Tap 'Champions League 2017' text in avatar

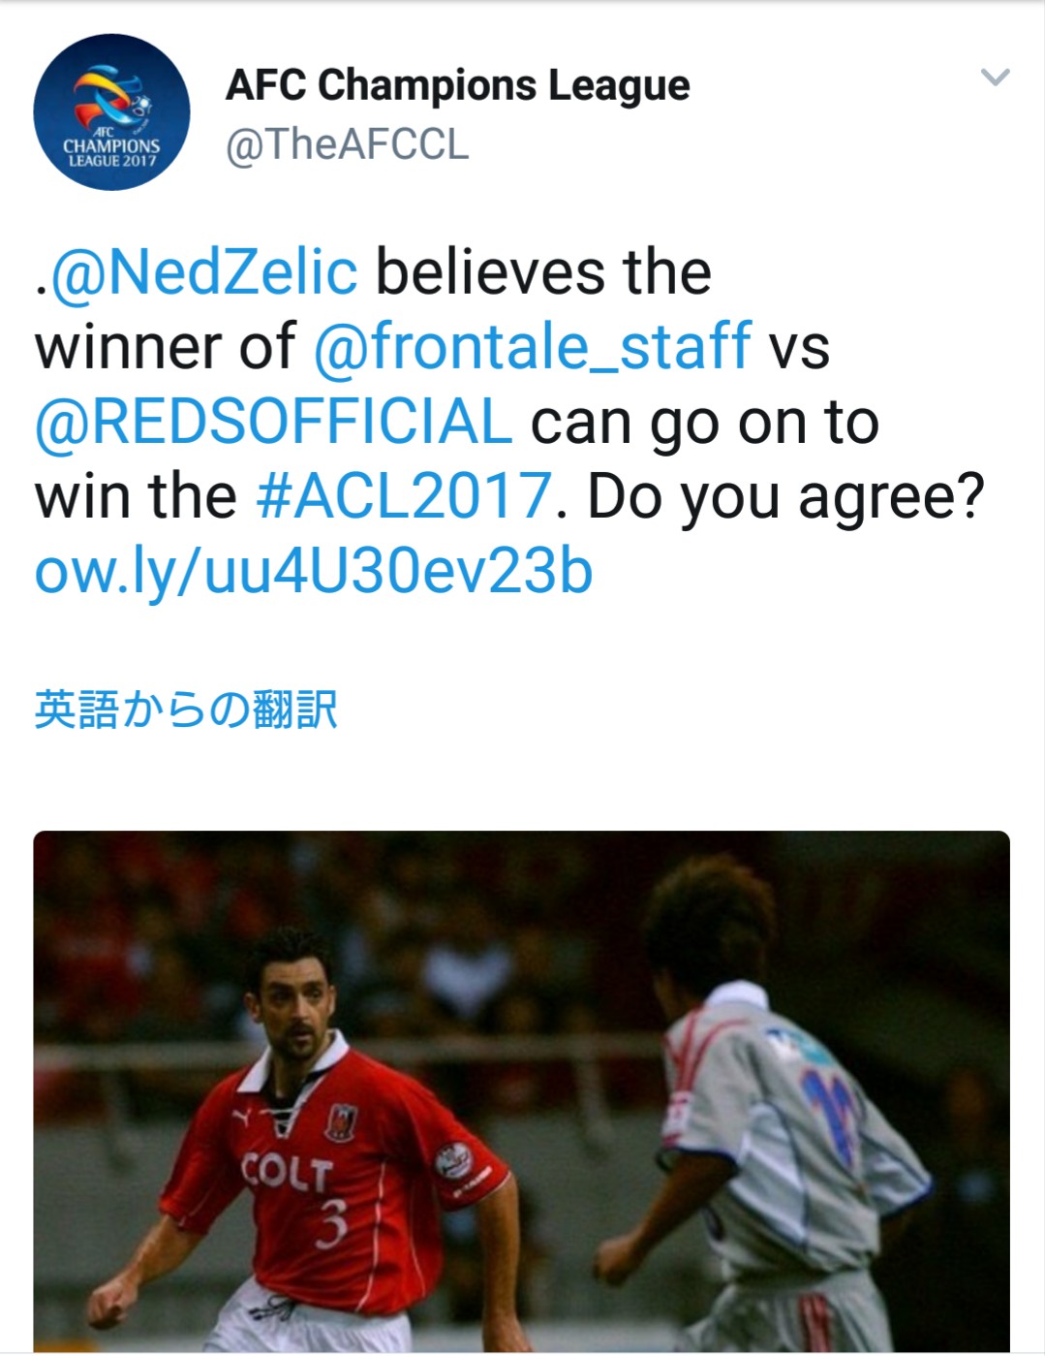[111, 152]
